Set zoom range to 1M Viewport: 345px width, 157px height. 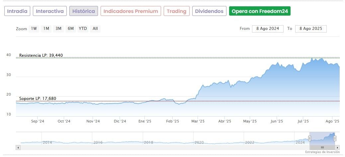[x=46, y=29]
